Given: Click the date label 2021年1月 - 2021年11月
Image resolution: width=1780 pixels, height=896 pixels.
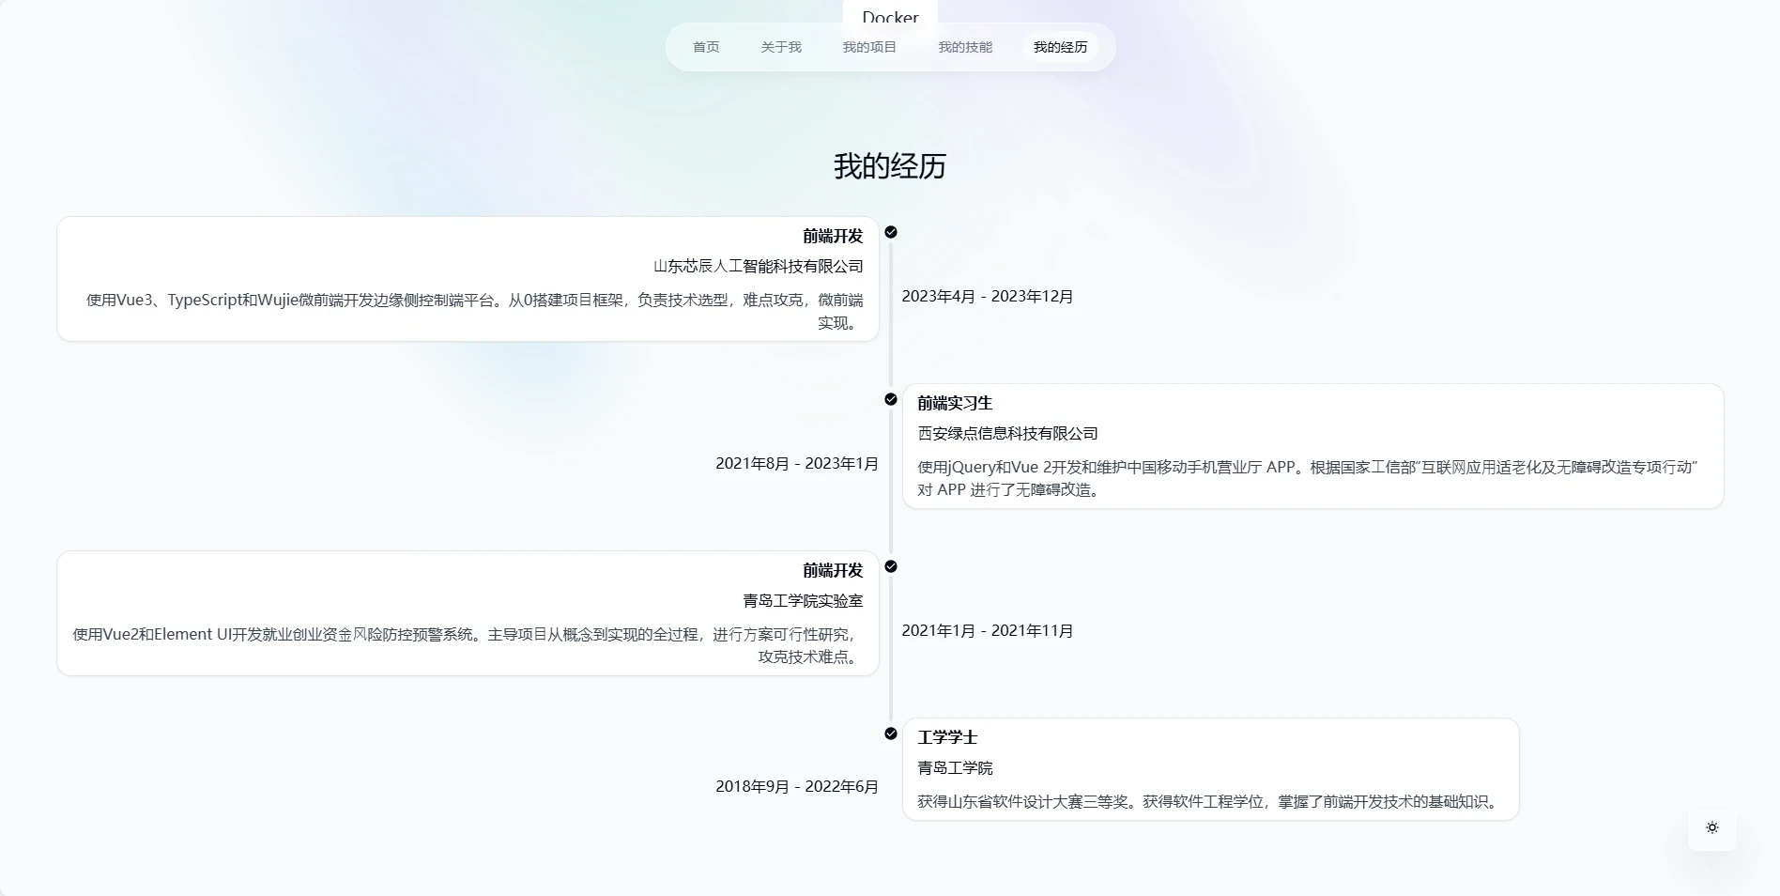Looking at the screenshot, I should [x=988, y=630].
